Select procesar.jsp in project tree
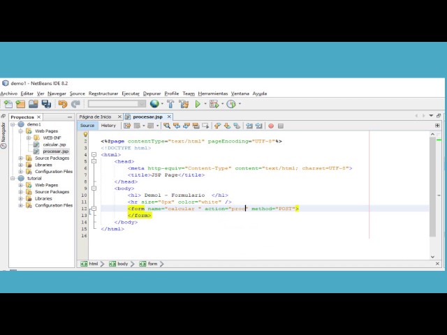This screenshot has height=335, width=447. (56, 151)
